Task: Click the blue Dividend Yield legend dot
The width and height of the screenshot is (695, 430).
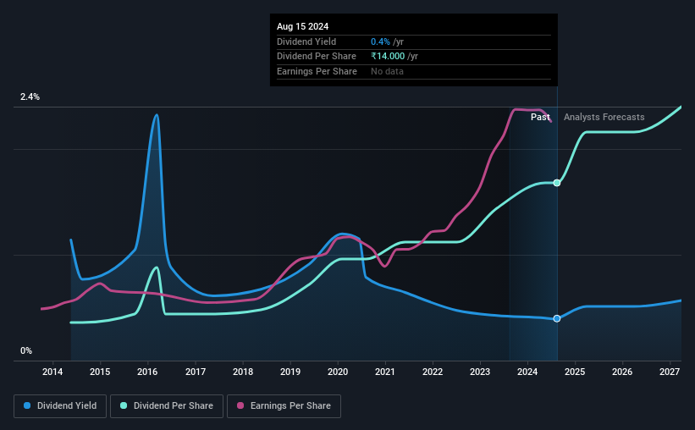Action: coord(27,405)
